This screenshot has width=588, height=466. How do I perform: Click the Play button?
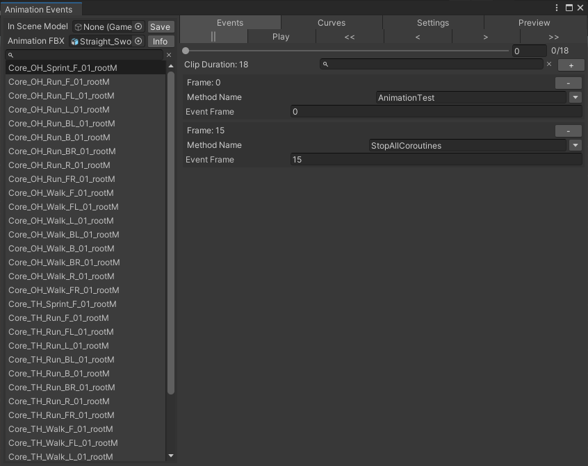tap(281, 37)
